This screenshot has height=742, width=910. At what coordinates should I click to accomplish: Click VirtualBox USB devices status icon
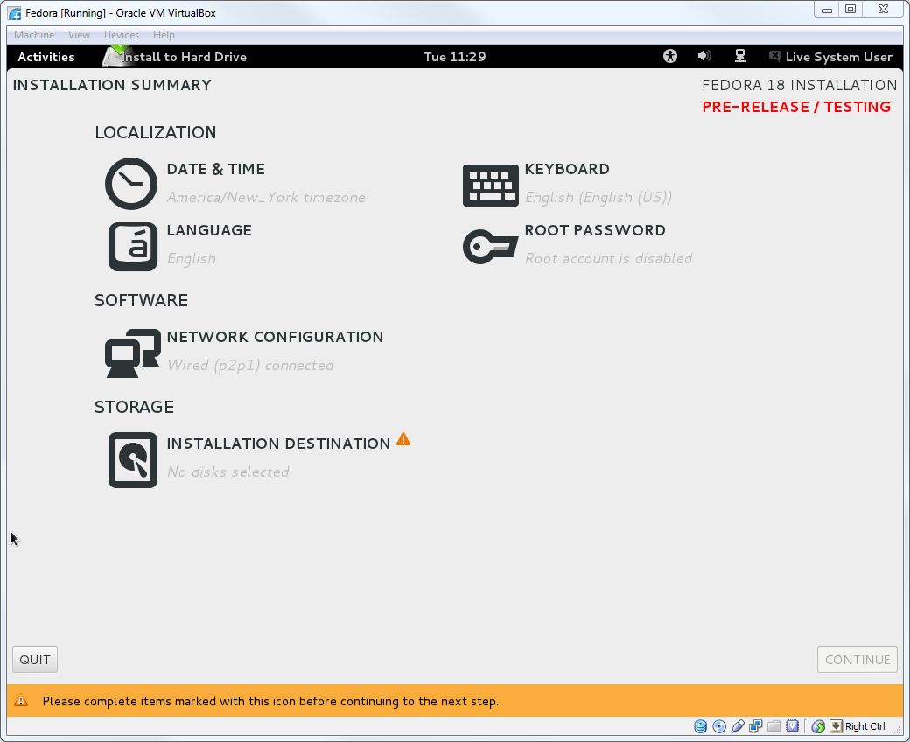738,725
